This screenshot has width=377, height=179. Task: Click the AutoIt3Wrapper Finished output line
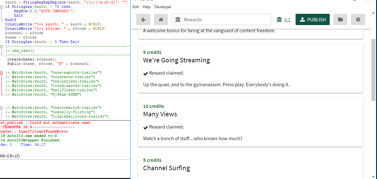click(x=31, y=140)
